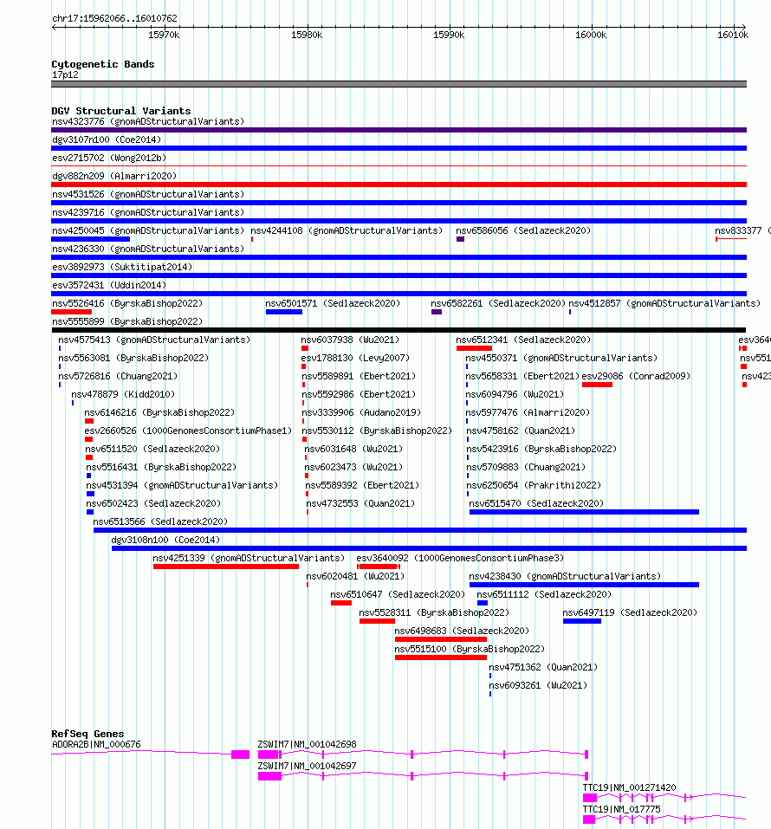Click the nsv6513566 (Sedlazeck2020) label
Image resolution: width=771 pixels, height=829 pixels.
(161, 522)
